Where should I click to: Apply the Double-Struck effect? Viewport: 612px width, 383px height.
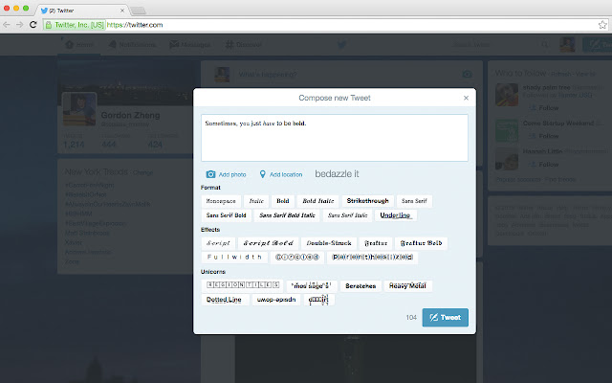[329, 243]
